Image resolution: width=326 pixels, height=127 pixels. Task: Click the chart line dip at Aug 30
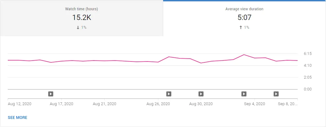click(201, 63)
